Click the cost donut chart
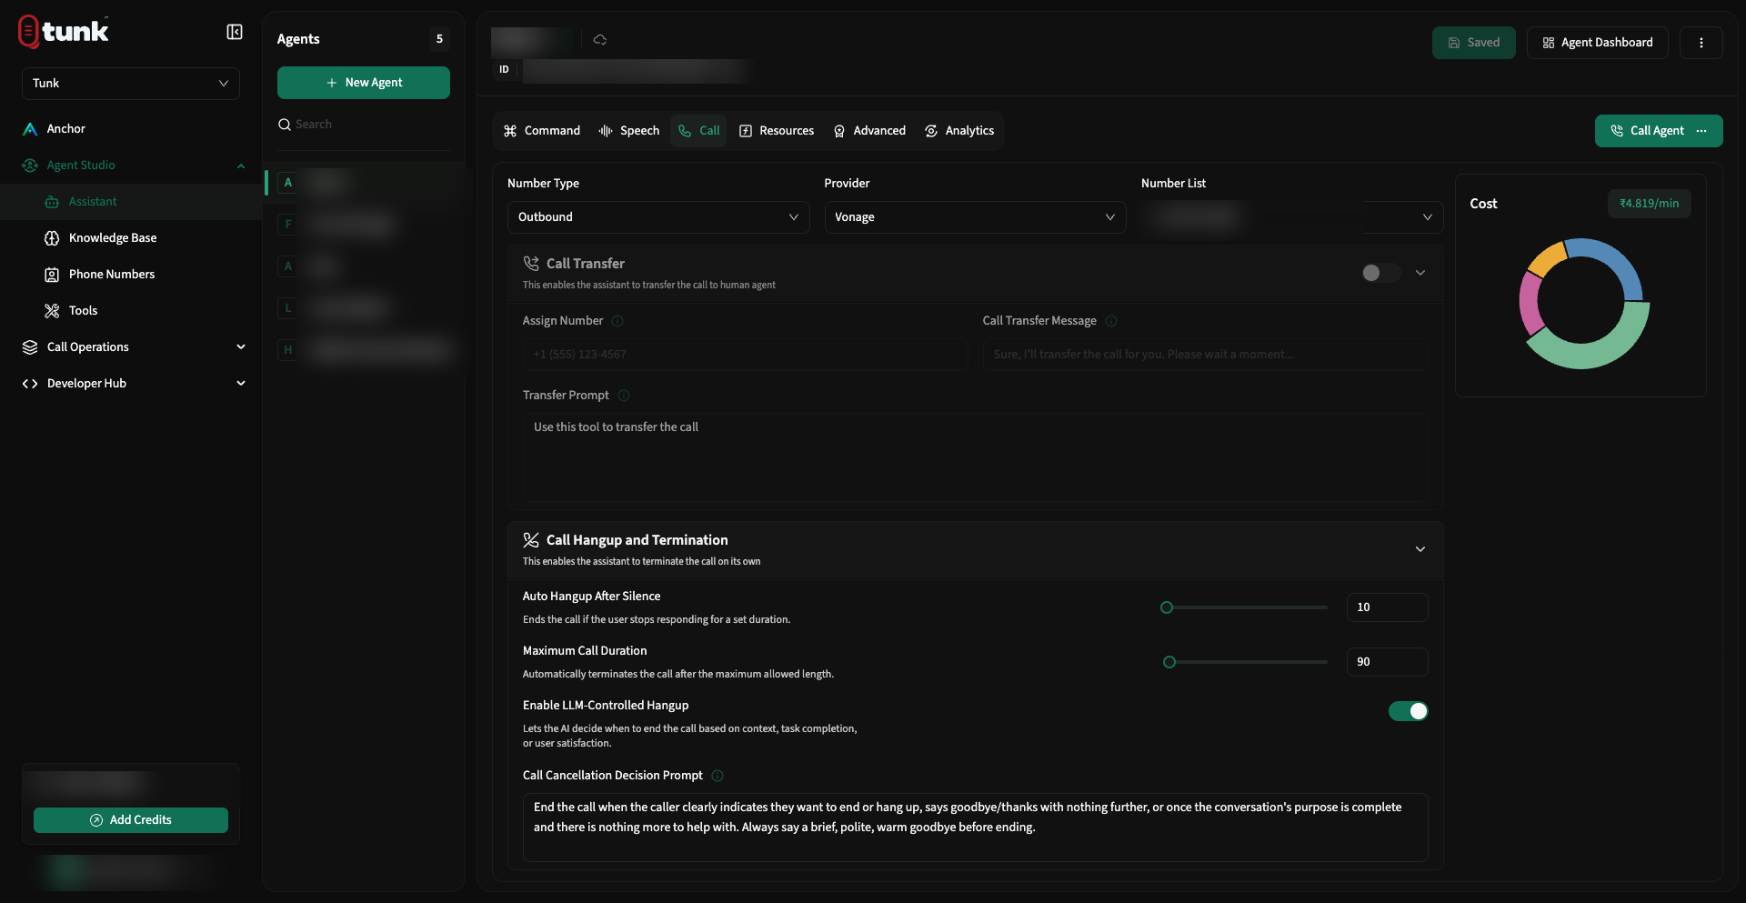This screenshot has height=903, width=1746. [x=1583, y=304]
